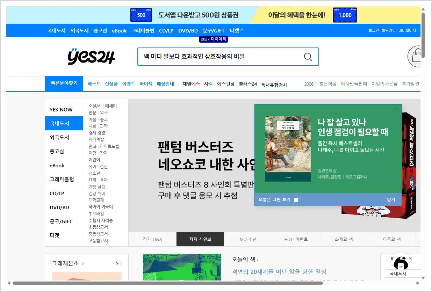Open 2026 노벨문학상 link

coord(321,84)
